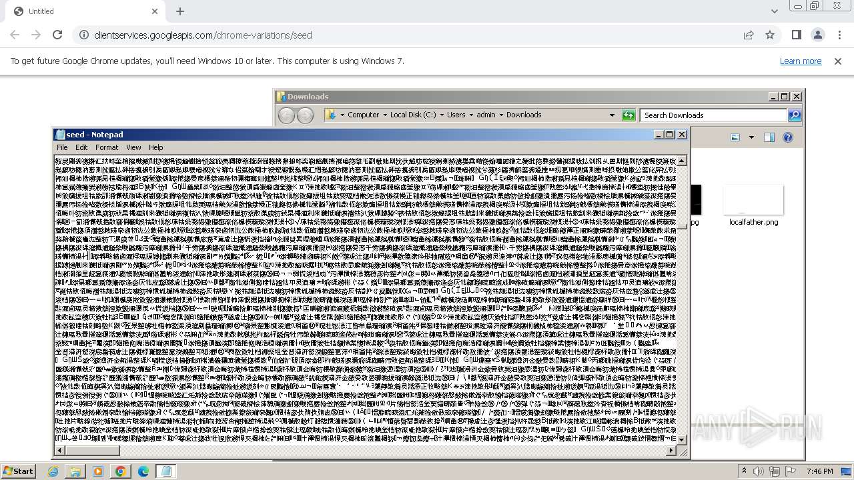Select Computer in the Explorer breadcrumb
This screenshot has height=480, width=854.
[363, 115]
